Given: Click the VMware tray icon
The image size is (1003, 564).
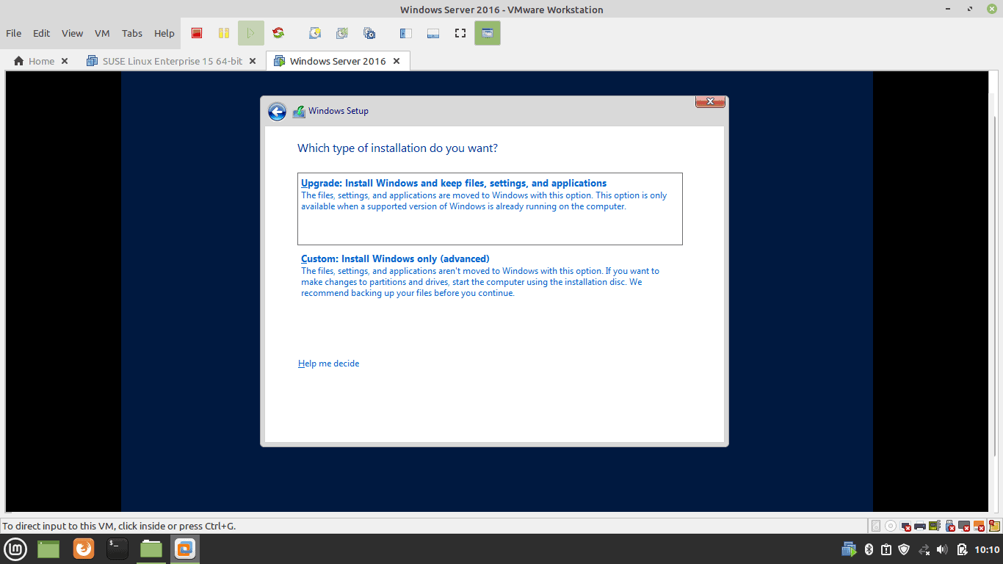Looking at the screenshot, I should pyautogui.click(x=849, y=549).
